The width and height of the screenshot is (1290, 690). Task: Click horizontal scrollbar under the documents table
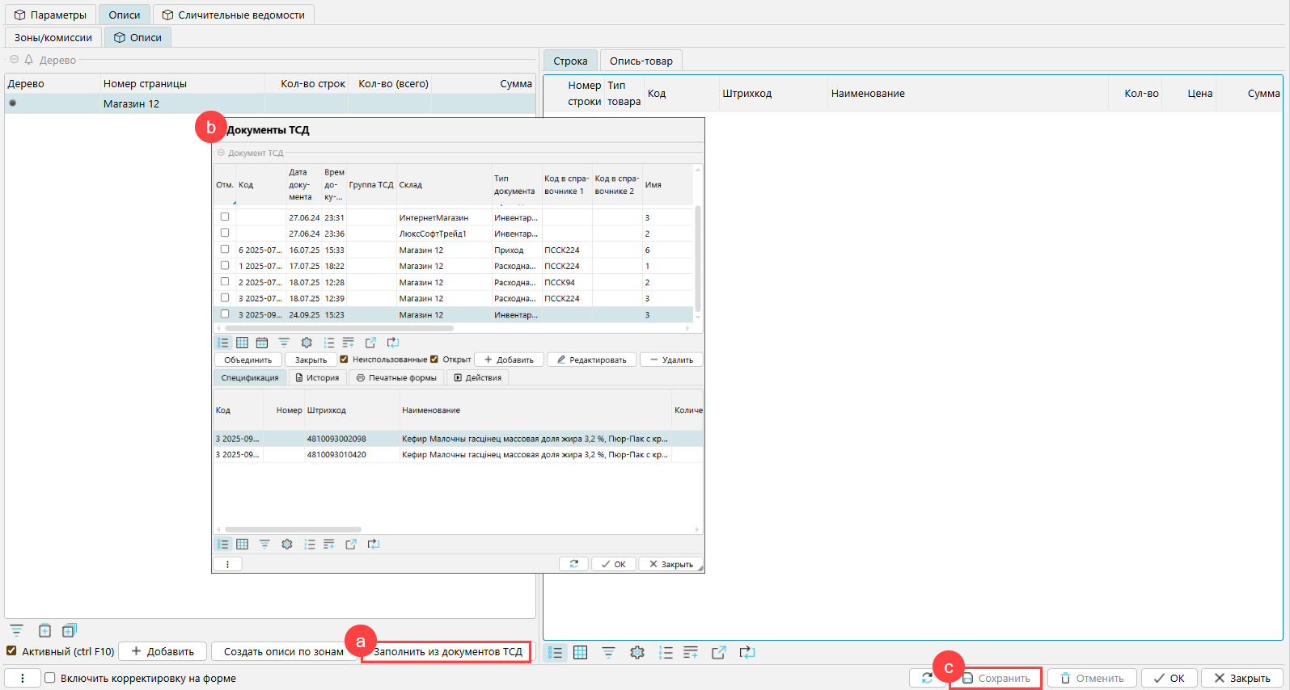click(340, 329)
